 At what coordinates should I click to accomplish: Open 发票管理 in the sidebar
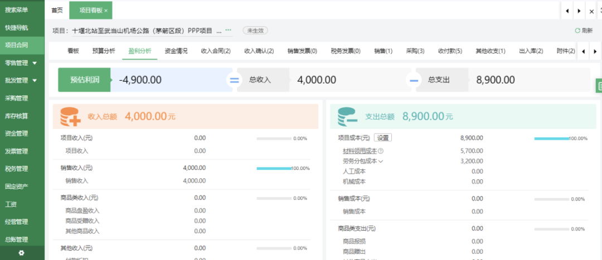coord(17,151)
